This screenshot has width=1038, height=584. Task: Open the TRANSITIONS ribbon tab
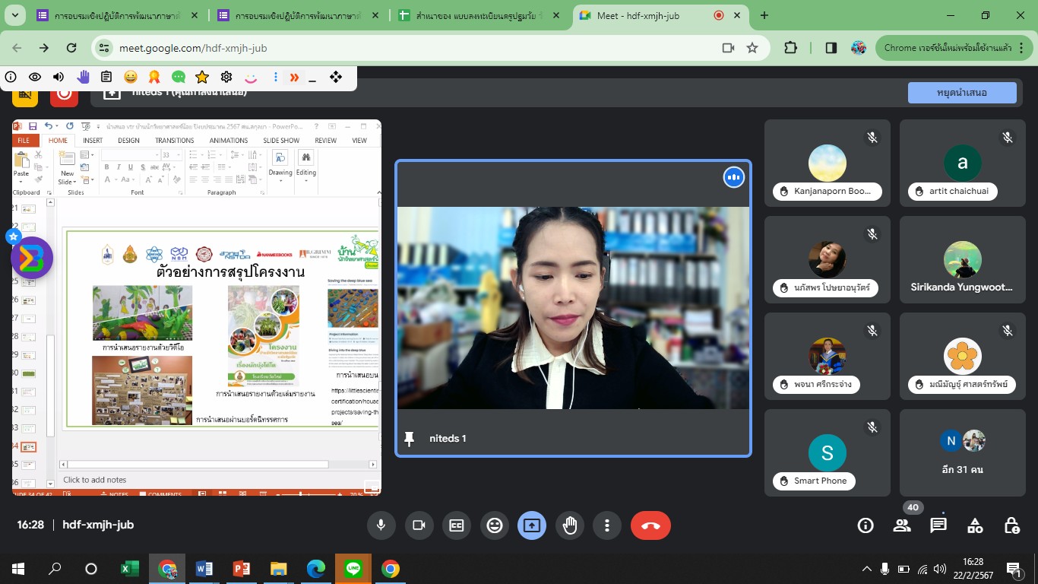click(x=175, y=141)
